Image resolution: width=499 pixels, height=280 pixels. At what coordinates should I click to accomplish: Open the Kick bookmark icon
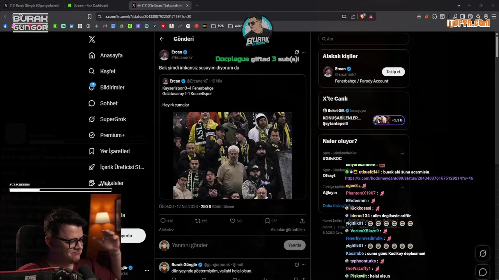point(55,26)
